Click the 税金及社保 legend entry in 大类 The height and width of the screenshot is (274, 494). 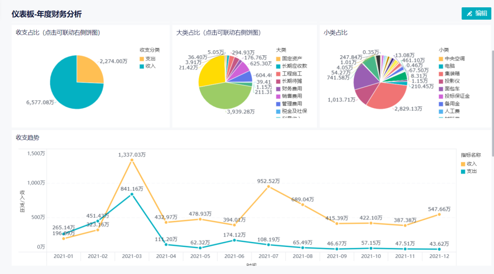[x=294, y=111]
